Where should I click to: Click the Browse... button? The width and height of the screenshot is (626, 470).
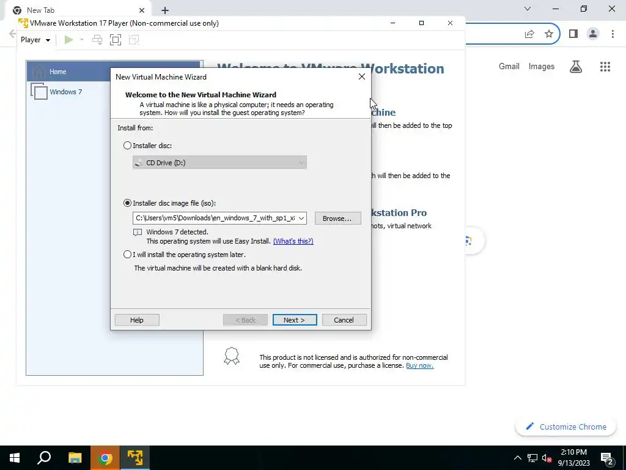pyautogui.click(x=337, y=218)
